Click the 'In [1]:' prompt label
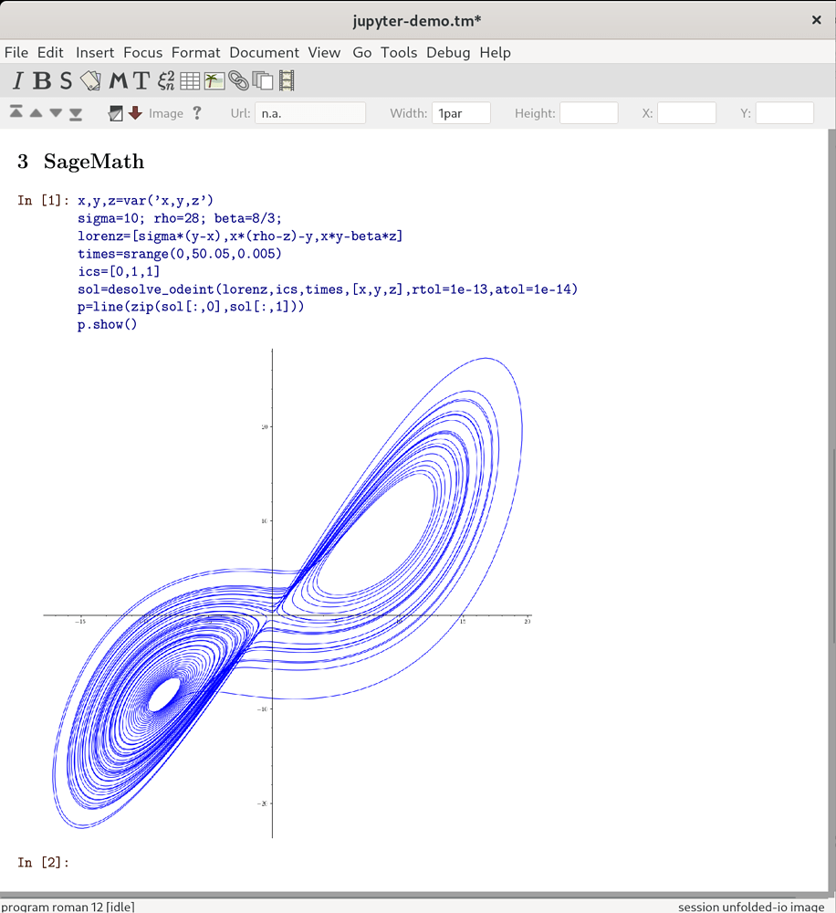Image resolution: width=836 pixels, height=913 pixels. pyautogui.click(x=44, y=201)
